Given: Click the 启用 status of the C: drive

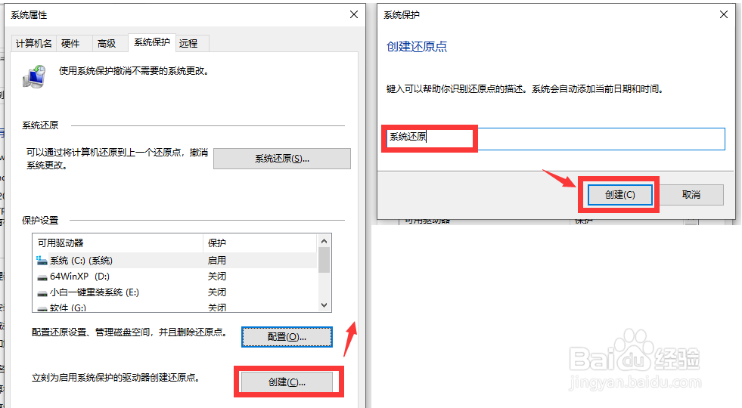Looking at the screenshot, I should click(217, 261).
